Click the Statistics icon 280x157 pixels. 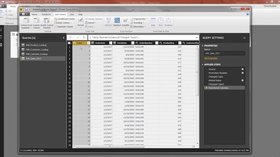coord(108,20)
